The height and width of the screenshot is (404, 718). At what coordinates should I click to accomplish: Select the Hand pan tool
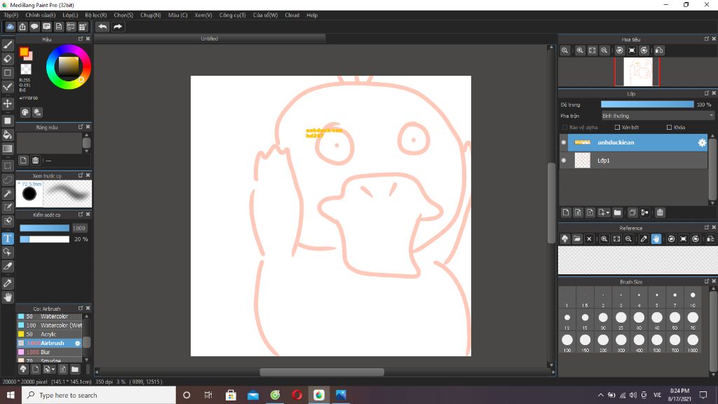[x=8, y=297]
